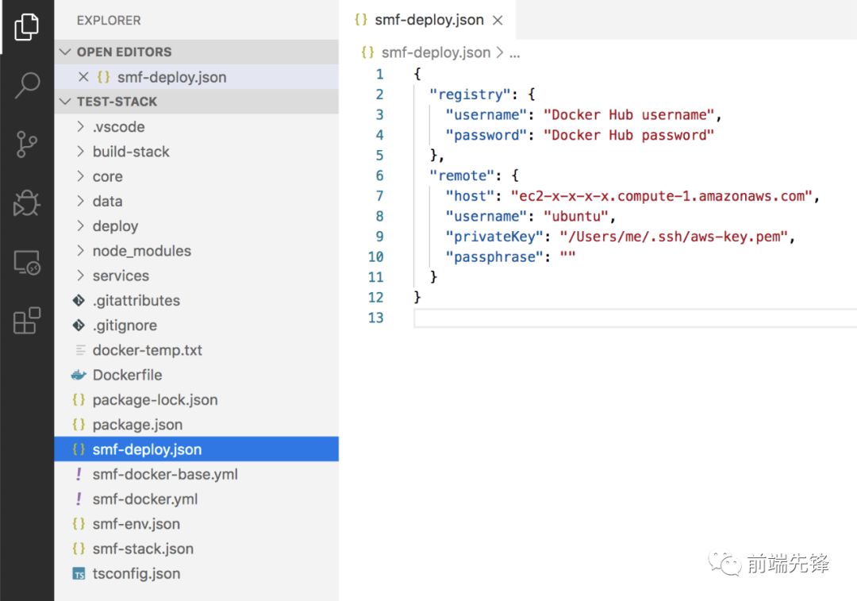Image resolution: width=857 pixels, height=601 pixels.
Task: Open tsconfig.json file
Action: point(136,574)
